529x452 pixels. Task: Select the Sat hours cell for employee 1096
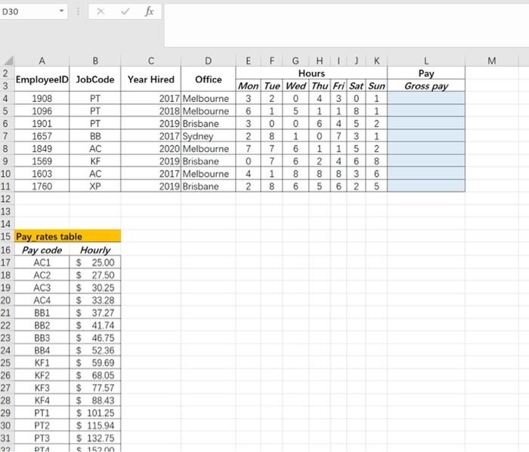[356, 111]
